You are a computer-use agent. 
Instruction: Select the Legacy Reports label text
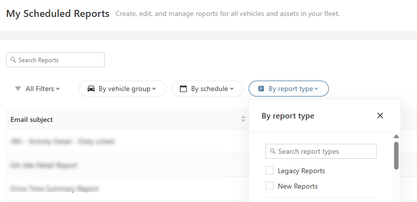(301, 171)
